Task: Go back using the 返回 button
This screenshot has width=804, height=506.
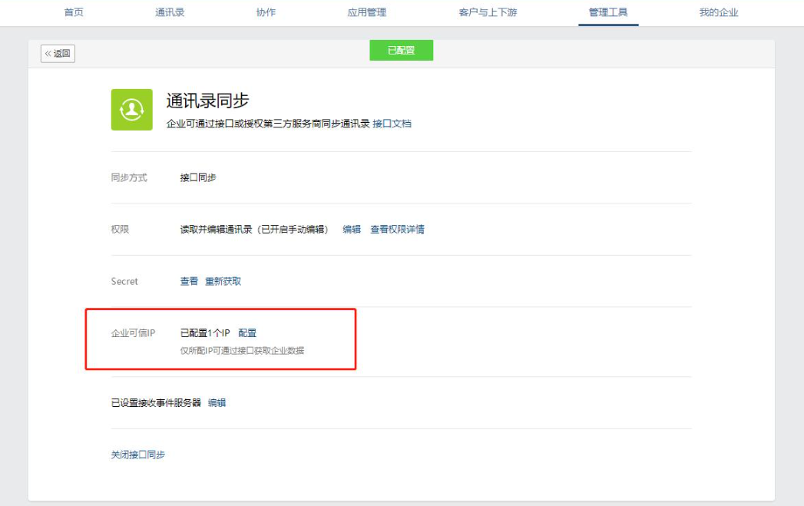Action: point(58,54)
